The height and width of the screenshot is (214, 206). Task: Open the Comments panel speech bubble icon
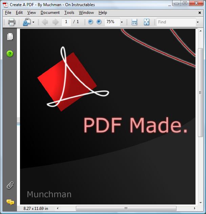(x=10, y=202)
